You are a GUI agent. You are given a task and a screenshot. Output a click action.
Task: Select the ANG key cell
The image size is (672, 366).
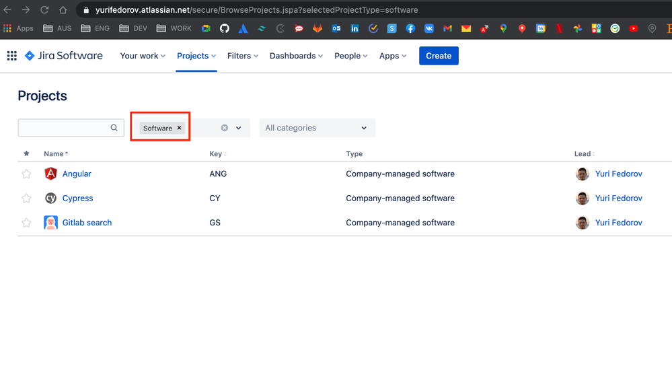(218, 174)
